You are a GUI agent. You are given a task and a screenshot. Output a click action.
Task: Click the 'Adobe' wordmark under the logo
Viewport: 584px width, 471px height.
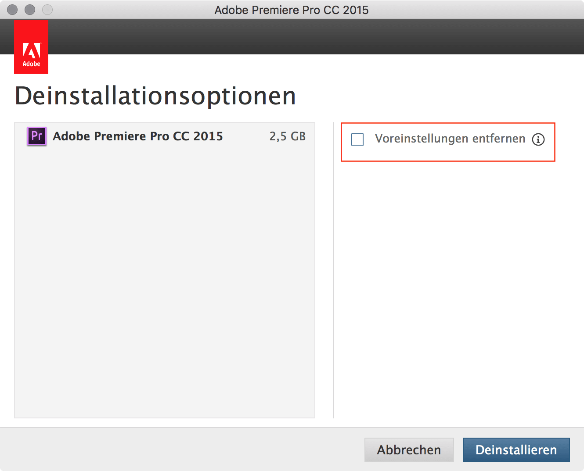pos(31,64)
